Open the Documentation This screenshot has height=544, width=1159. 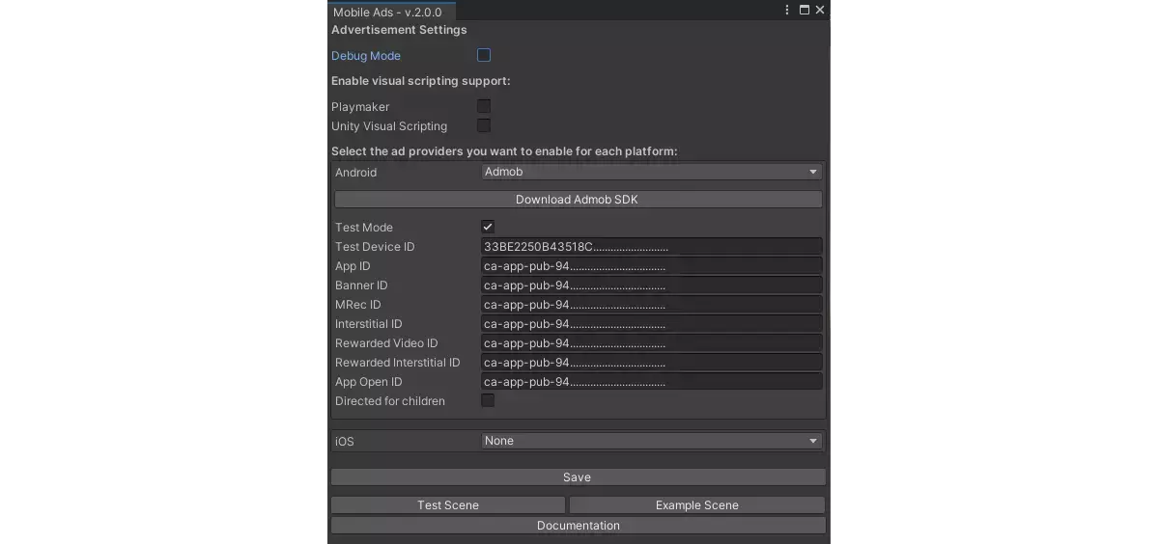578,526
